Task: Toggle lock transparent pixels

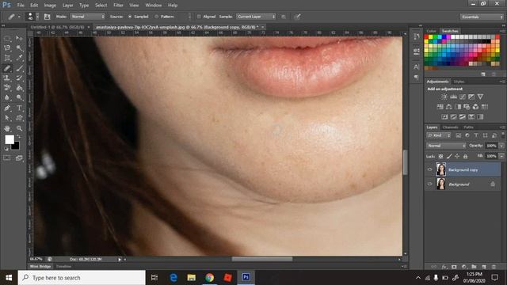Action: [440, 157]
